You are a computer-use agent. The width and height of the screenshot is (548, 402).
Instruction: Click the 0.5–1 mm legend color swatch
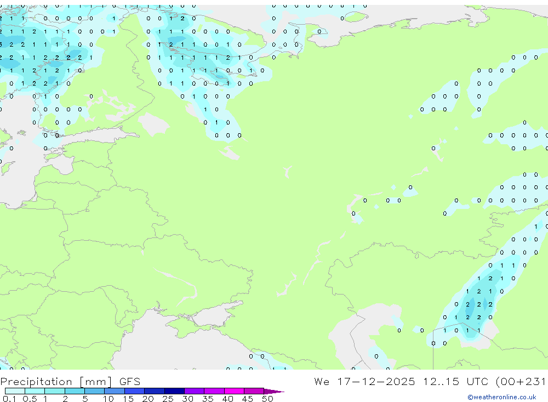click(x=35, y=391)
